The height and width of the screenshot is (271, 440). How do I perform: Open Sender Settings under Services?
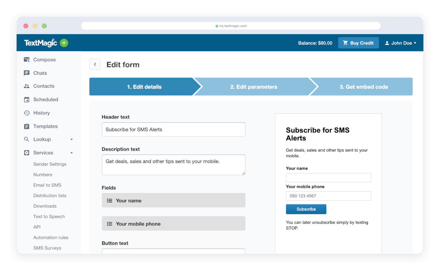pyautogui.click(x=50, y=164)
